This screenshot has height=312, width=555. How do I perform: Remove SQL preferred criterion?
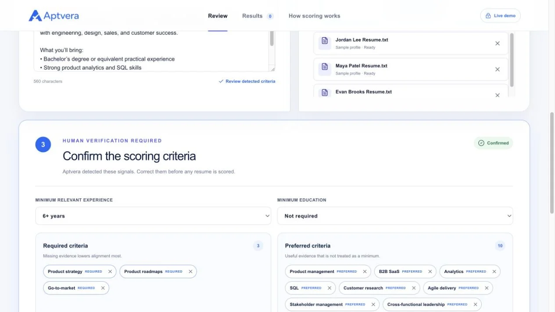(x=329, y=288)
